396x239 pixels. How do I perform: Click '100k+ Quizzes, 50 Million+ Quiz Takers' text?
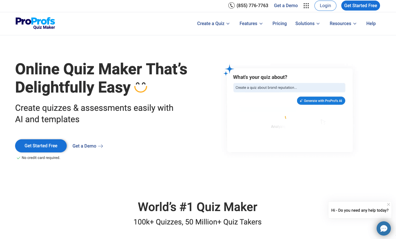click(x=198, y=222)
